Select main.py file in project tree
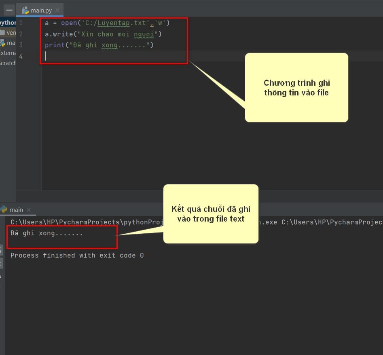Screen dimensions: 383x355 [x=8, y=43]
